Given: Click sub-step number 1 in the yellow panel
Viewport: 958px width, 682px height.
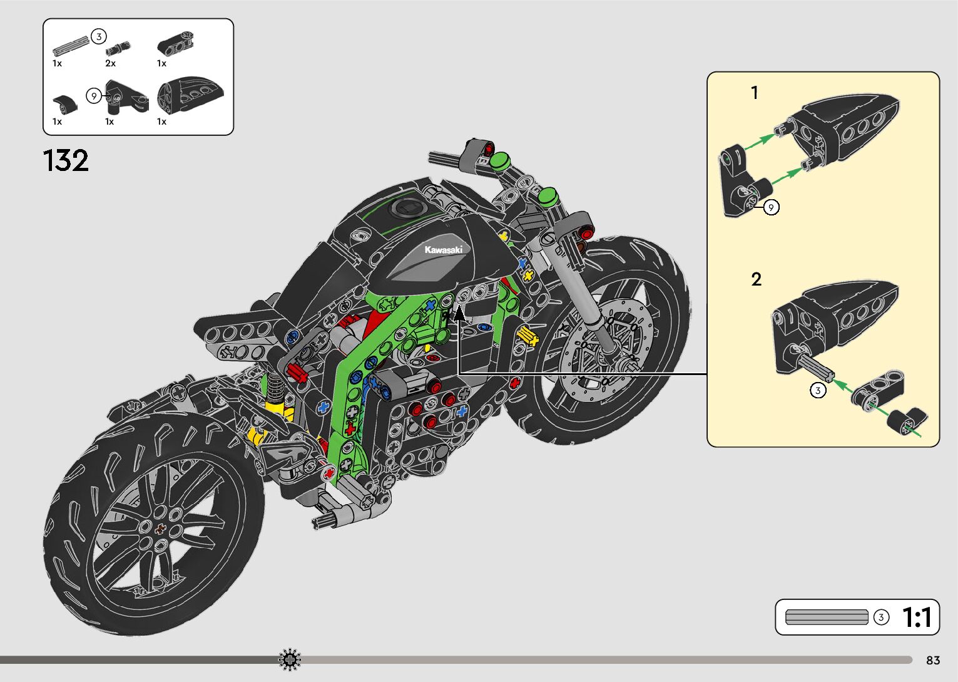Looking at the screenshot, I should [755, 93].
